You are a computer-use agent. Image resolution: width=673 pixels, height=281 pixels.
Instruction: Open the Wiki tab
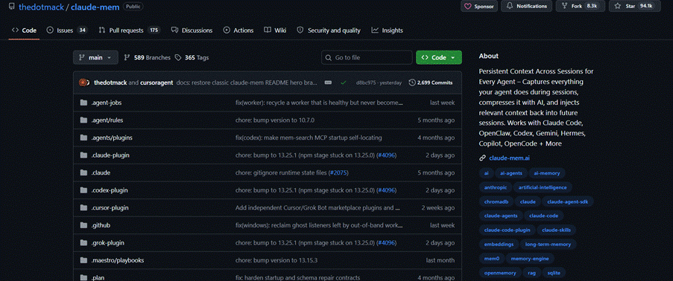pos(275,30)
